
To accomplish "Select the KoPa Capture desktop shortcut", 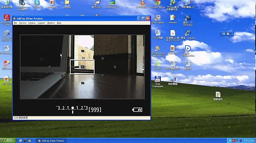I will click(x=158, y=19).
